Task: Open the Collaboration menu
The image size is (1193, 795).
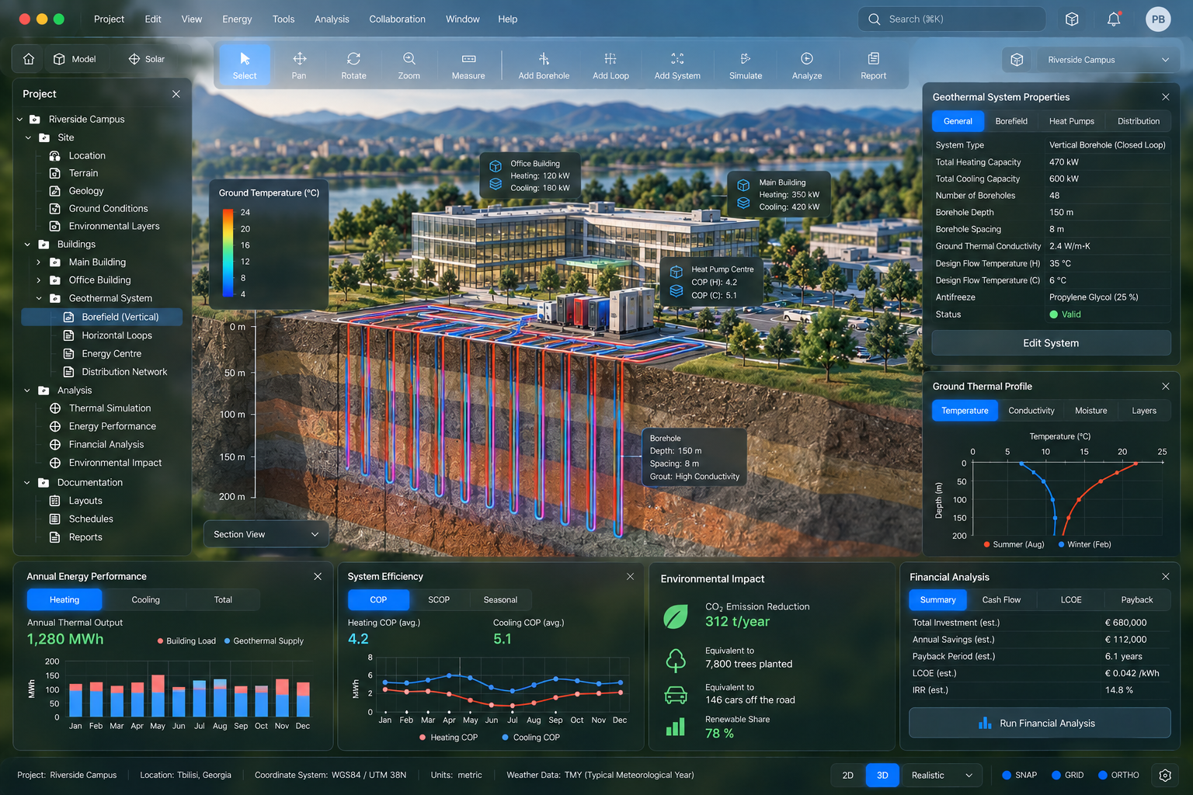Action: [397, 19]
